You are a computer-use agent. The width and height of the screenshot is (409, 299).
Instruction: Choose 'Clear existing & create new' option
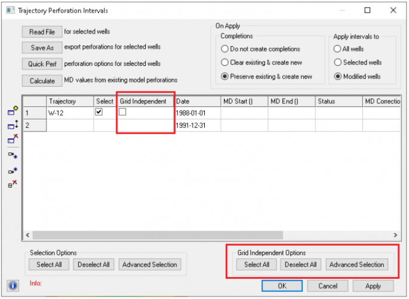[x=225, y=62]
